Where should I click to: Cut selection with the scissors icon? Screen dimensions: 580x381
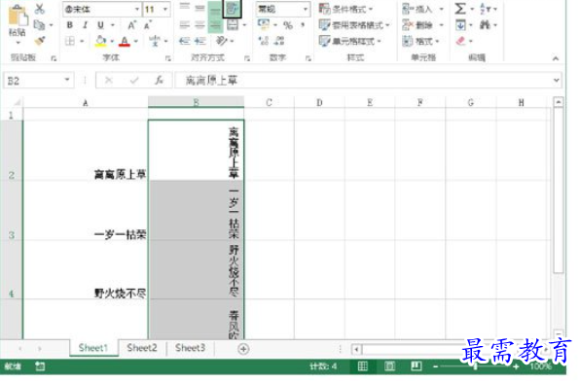tap(39, 9)
